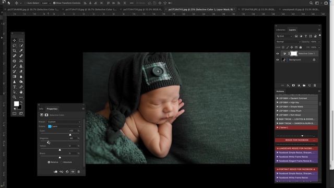Click LSP B&W Simple Matte action
The image size is (334, 188).
[296, 107]
